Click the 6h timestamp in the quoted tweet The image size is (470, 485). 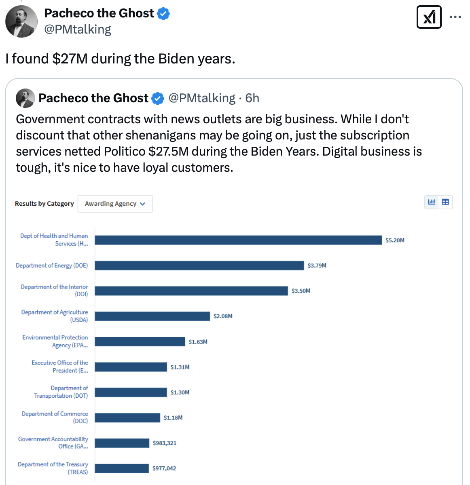point(252,98)
